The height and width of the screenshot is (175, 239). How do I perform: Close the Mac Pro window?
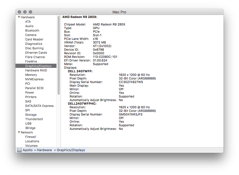[19, 12]
